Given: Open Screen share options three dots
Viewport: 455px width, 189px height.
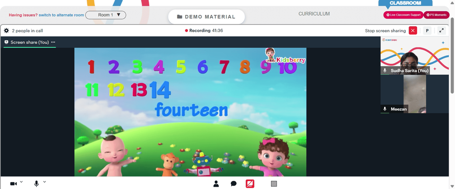Looking at the screenshot, I should point(53,42).
